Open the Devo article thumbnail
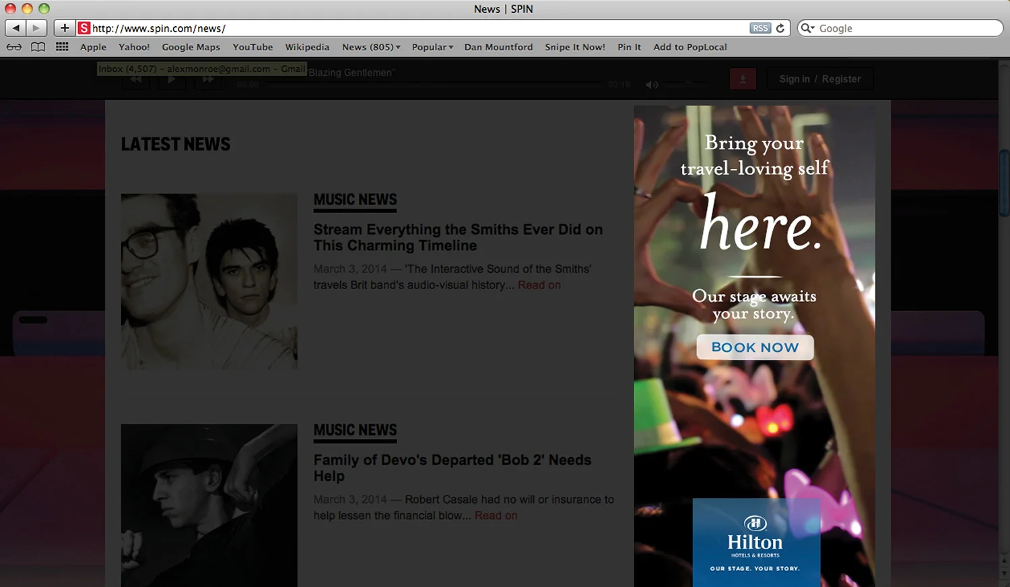Image resolution: width=1010 pixels, height=587 pixels. tap(209, 505)
